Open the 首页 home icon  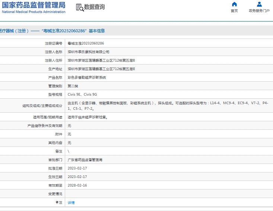pos(234,4)
